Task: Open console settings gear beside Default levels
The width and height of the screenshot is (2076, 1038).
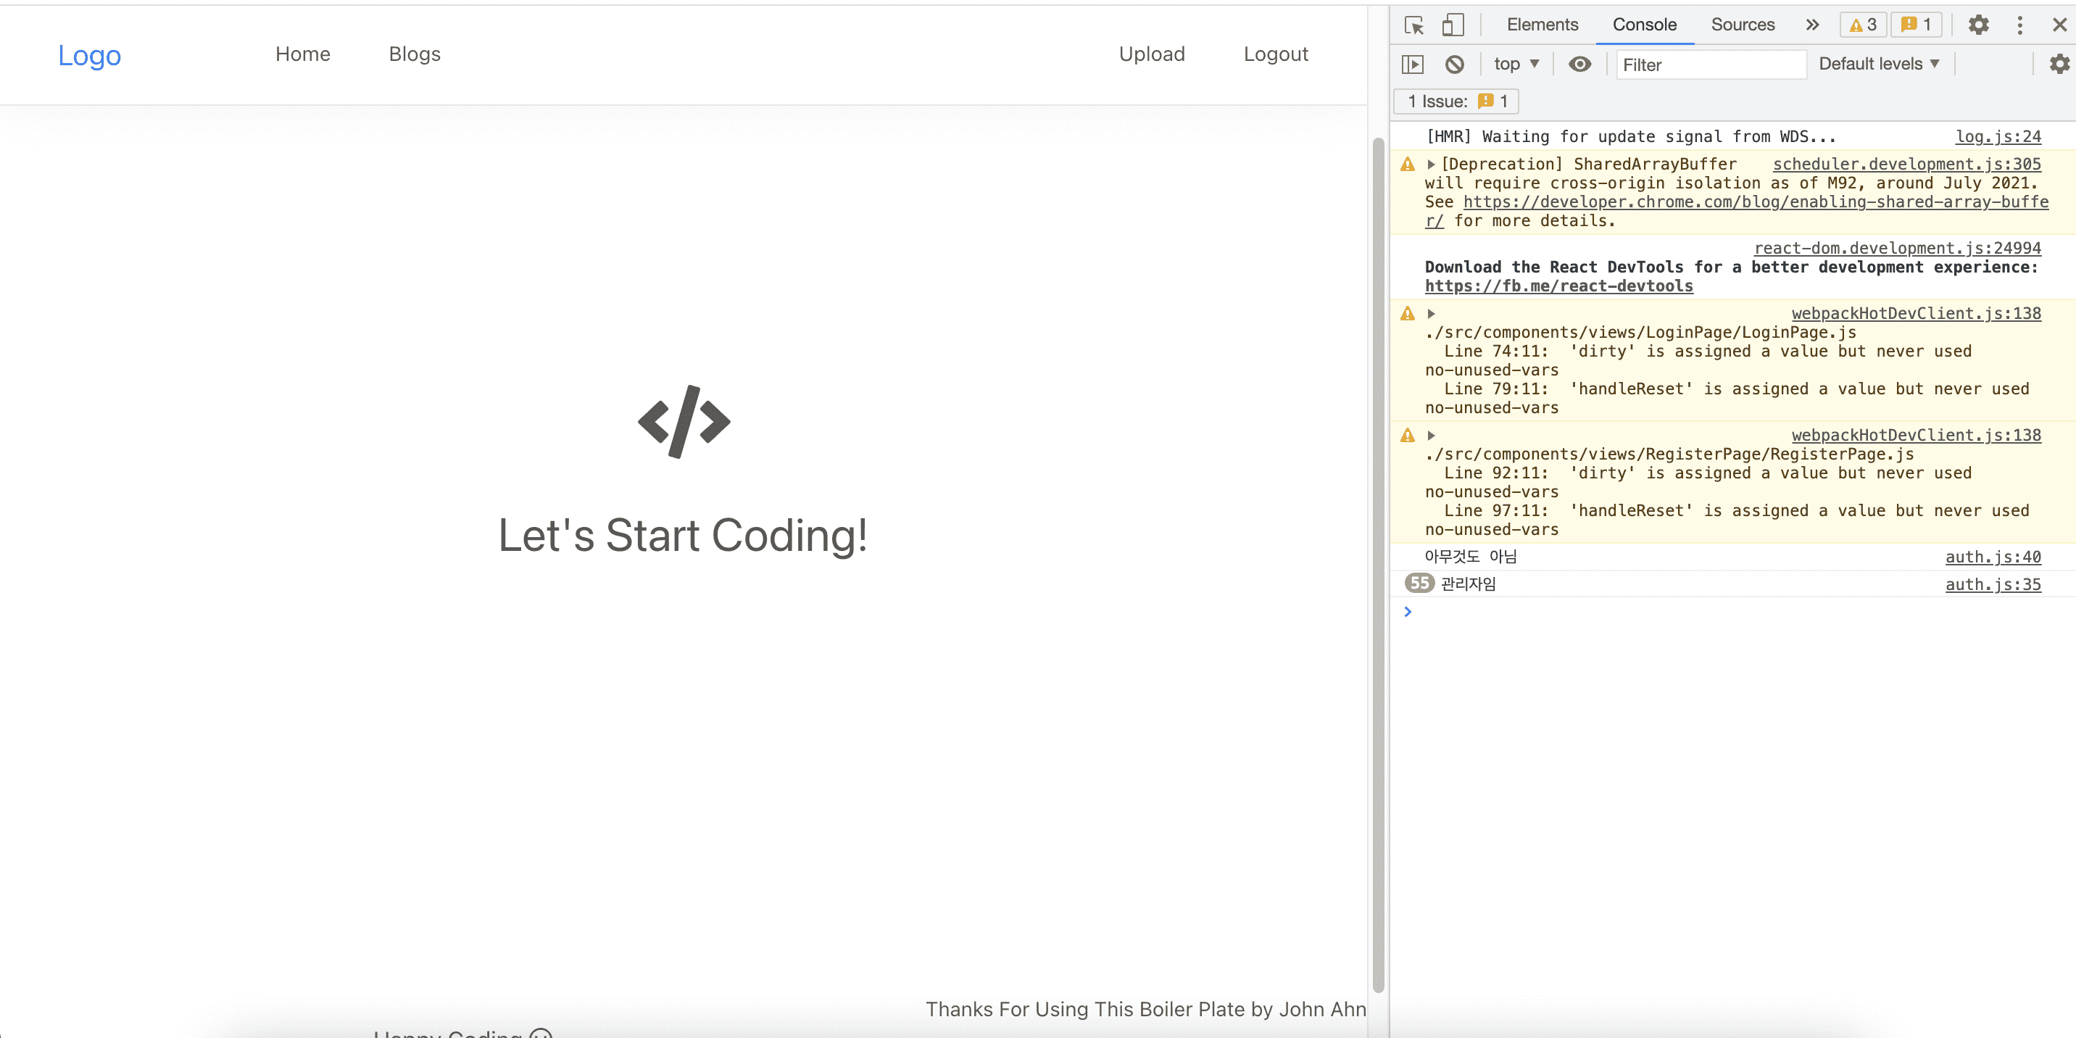Action: point(2059,65)
